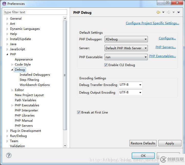This screenshot has width=185, height=165.
Task: Click the tree scrollbar up arrow
Action: [x=65, y=18]
